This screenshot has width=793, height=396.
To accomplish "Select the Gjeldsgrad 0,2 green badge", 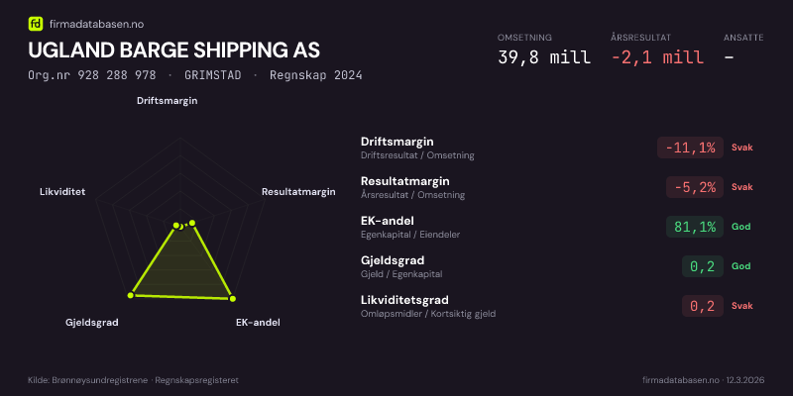I will pos(702,266).
